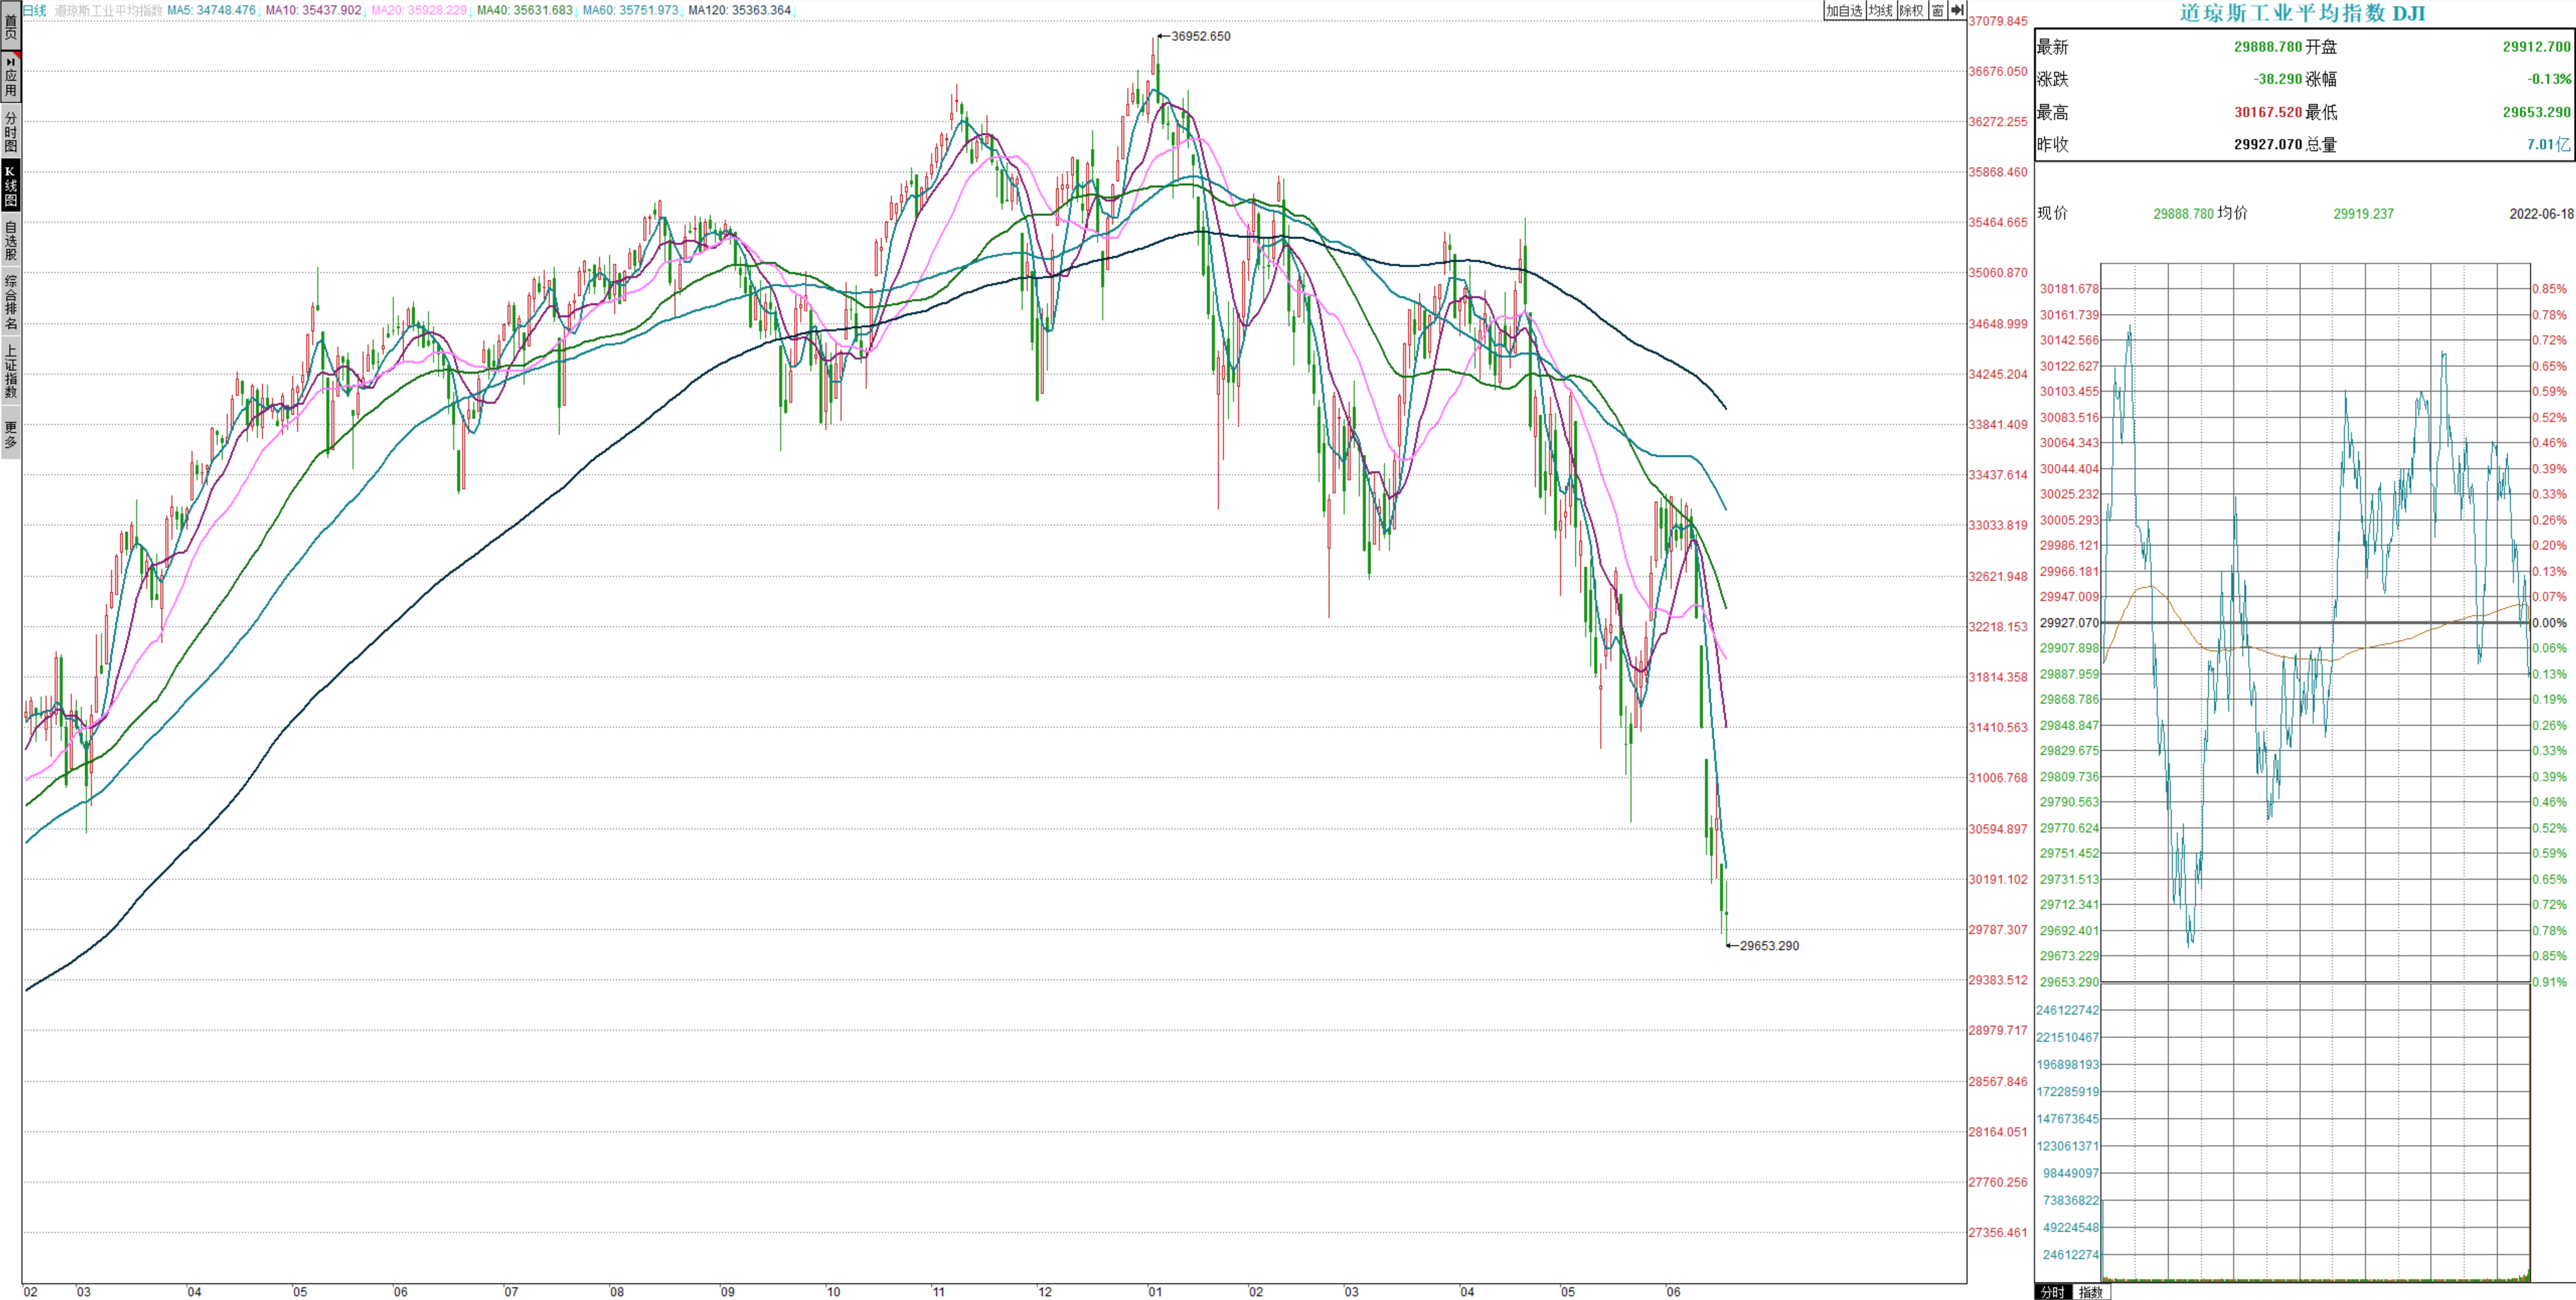Viewport: 2576px width, 1300px height.
Task: Open the 首页 home sidebar tab
Action: 11,26
